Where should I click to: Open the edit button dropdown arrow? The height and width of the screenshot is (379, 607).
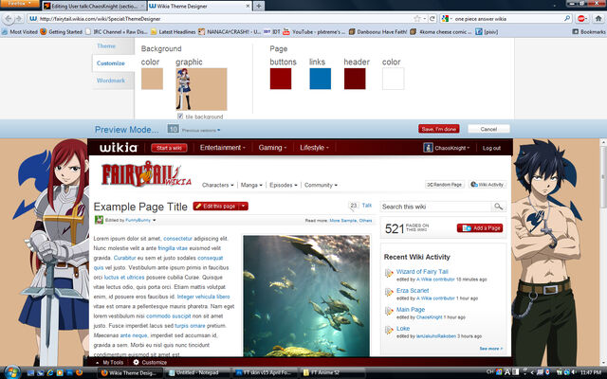244,207
